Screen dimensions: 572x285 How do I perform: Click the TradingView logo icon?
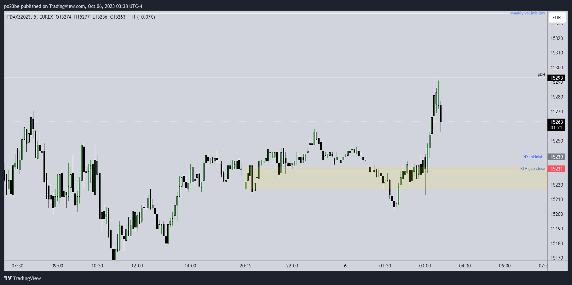coord(8,278)
